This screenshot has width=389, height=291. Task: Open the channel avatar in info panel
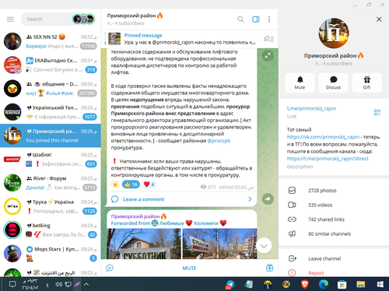click(x=334, y=33)
